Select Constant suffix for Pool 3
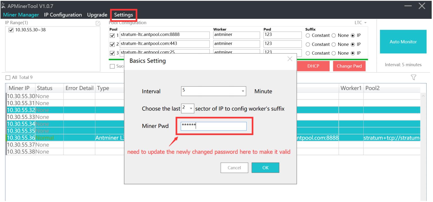Viewport: 433px width, 202px height. [308, 53]
